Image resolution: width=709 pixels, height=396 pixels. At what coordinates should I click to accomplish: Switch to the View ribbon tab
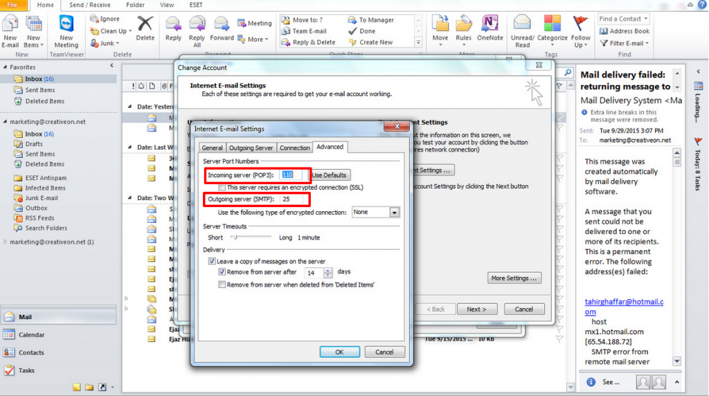tap(167, 5)
